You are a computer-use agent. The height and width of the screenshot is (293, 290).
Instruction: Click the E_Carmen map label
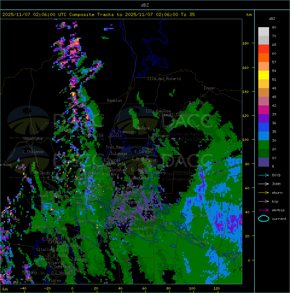pos(143,152)
